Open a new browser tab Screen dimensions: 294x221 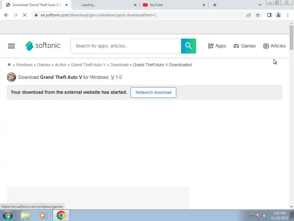click(215, 5)
